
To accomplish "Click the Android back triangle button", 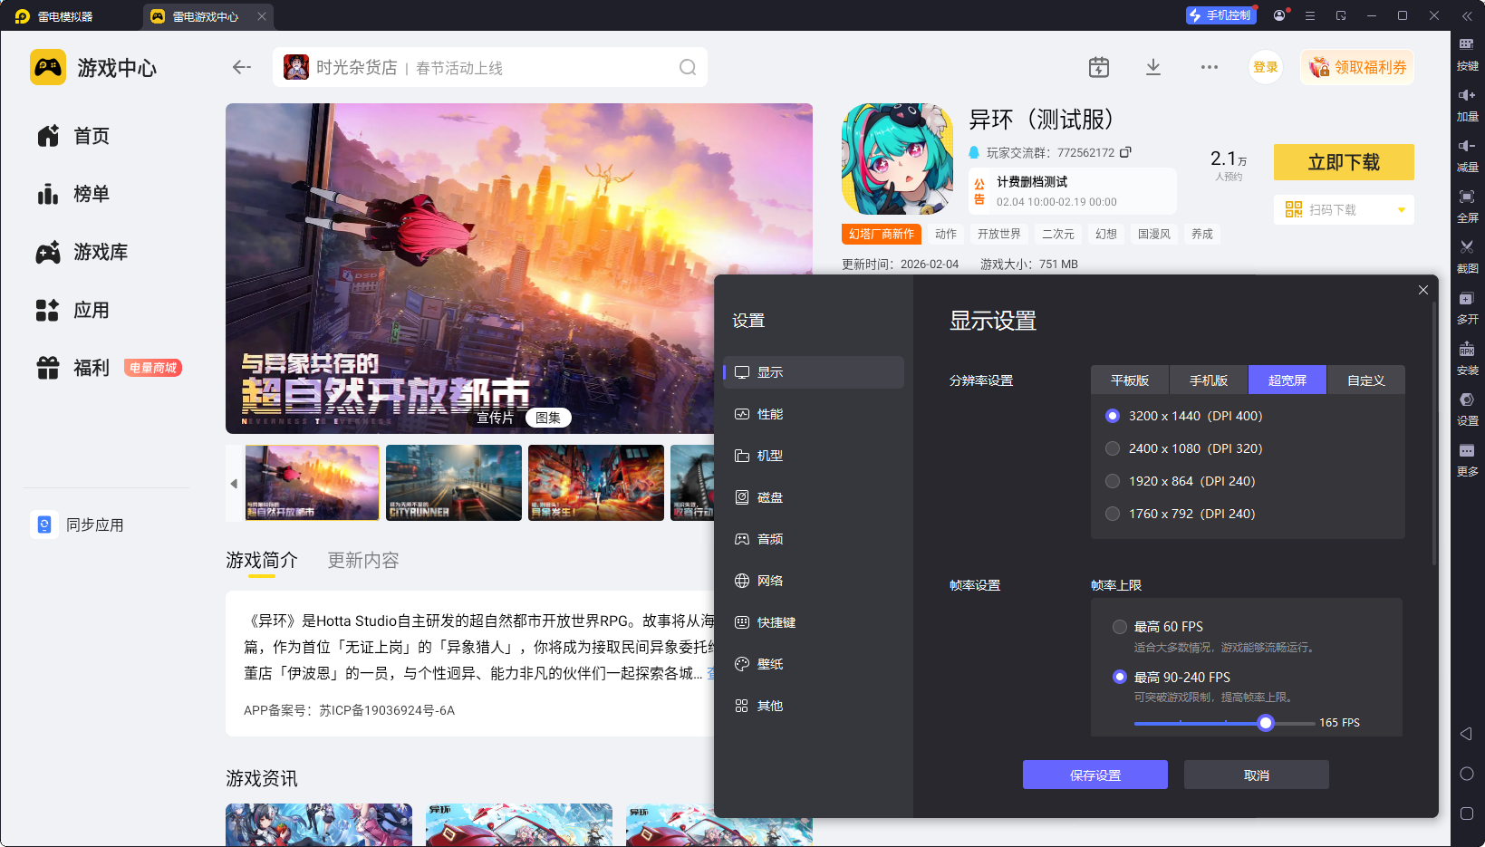I will [1466, 734].
